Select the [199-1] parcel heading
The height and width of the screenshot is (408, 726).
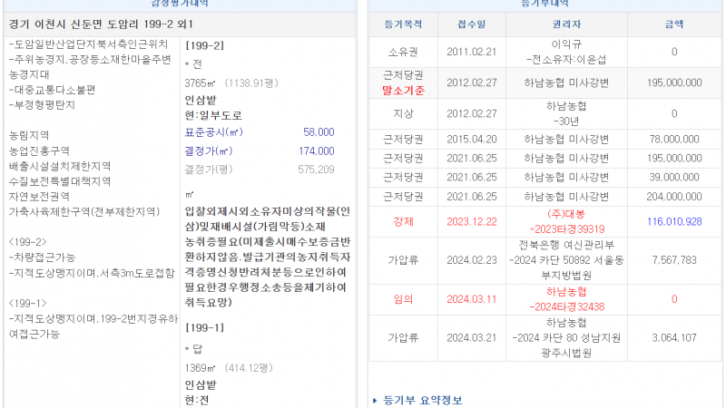204,325
